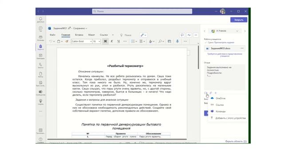This screenshot has width=284, height=159.
Task: Toggle italic formatting with К button
Action: pos(112,41)
